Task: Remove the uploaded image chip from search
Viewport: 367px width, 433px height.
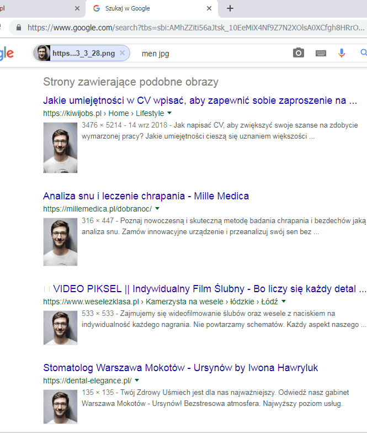Action: pyautogui.click(x=123, y=53)
